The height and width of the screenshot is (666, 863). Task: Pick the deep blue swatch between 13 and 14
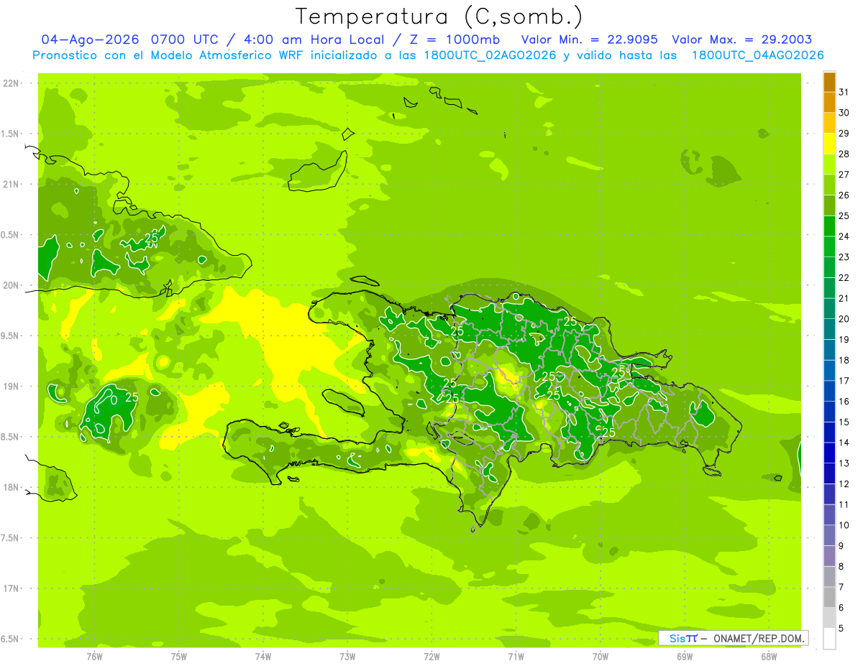tap(829, 453)
